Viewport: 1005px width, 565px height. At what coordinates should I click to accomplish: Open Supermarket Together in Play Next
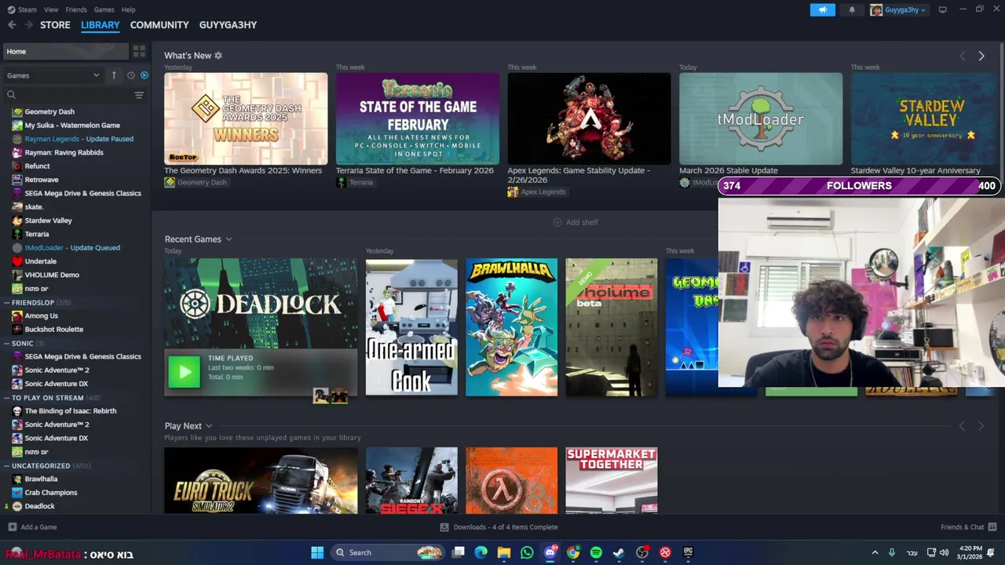point(612,480)
